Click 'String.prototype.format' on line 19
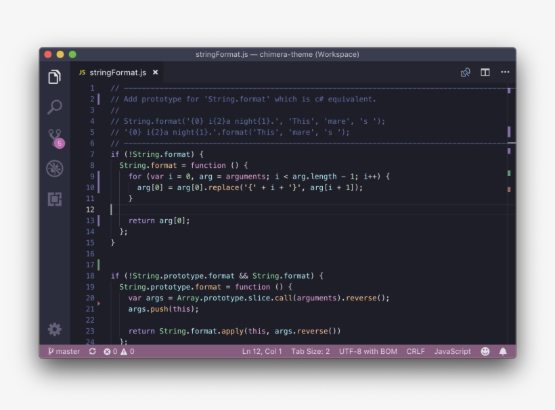This screenshot has width=555, height=410. (x=170, y=287)
